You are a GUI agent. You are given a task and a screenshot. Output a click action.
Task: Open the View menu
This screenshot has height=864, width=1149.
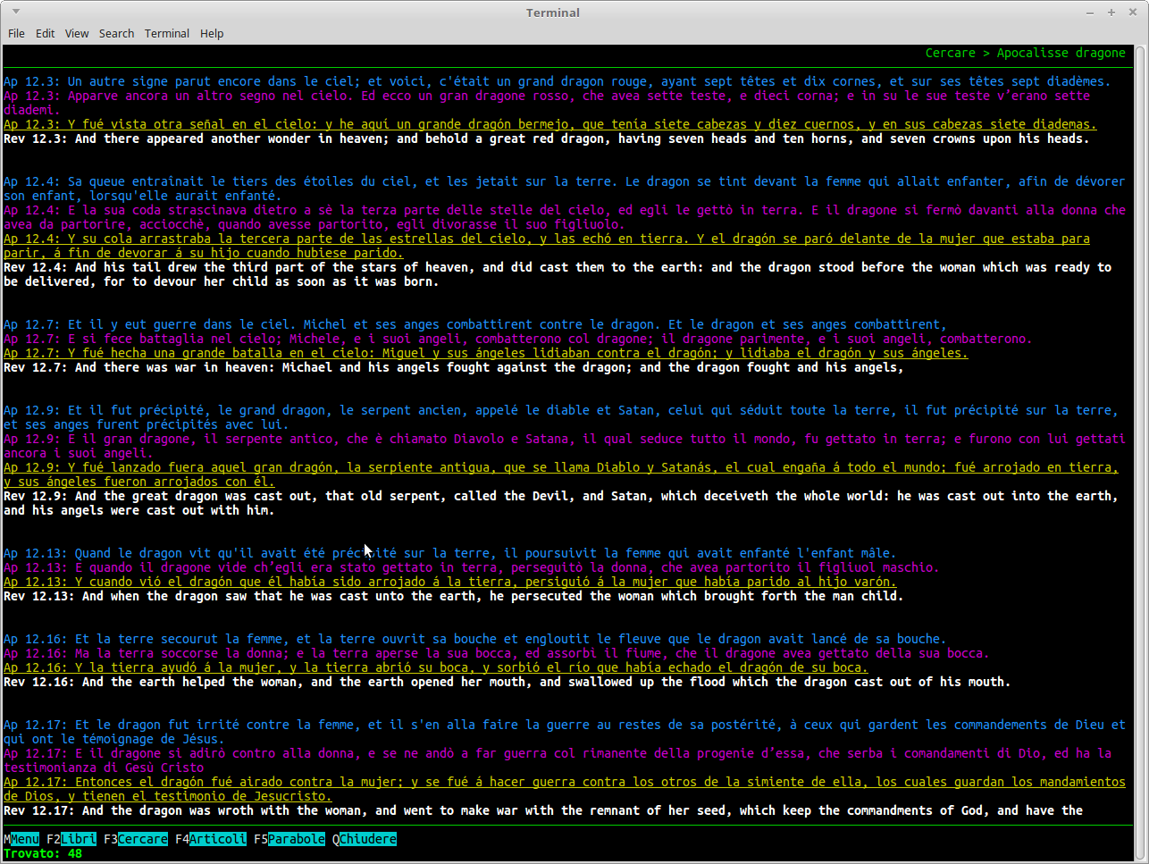(77, 33)
